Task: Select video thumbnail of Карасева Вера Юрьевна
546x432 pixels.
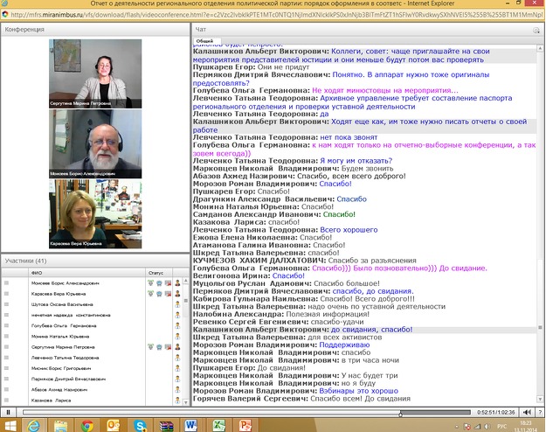Action: click(x=95, y=213)
